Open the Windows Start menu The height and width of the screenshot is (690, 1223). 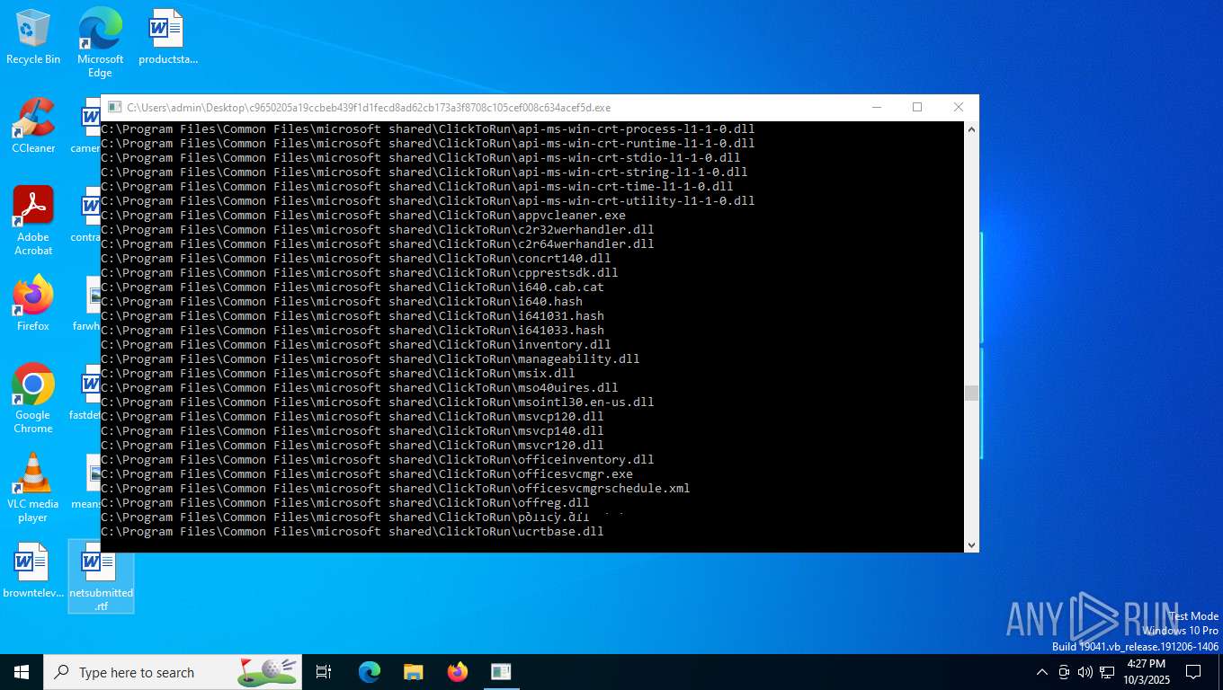click(x=22, y=672)
